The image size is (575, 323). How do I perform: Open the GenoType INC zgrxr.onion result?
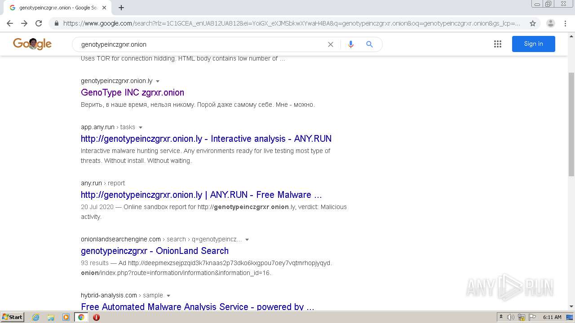133,92
